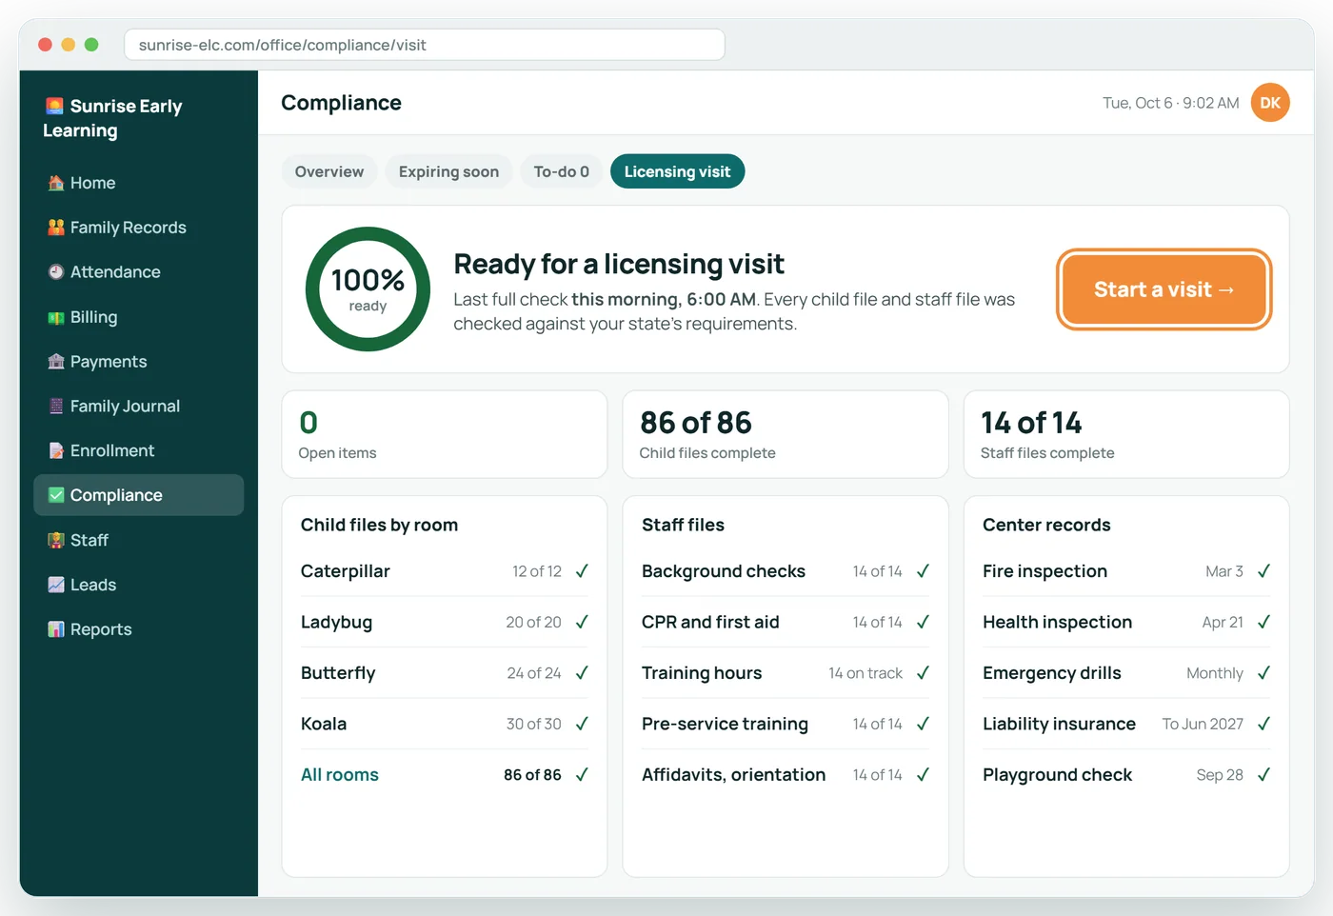Image resolution: width=1333 pixels, height=916 pixels.
Task: Click the checkmark beside Background checks
Action: pos(923,571)
